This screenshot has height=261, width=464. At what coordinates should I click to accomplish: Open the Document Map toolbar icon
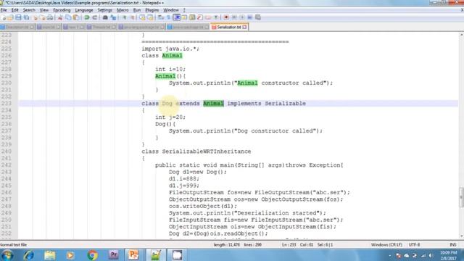pos(192,17)
